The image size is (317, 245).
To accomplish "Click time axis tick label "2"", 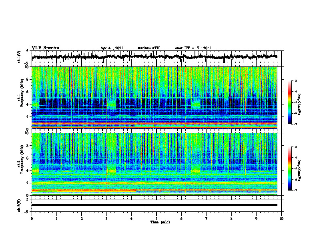I will click(82, 219).
